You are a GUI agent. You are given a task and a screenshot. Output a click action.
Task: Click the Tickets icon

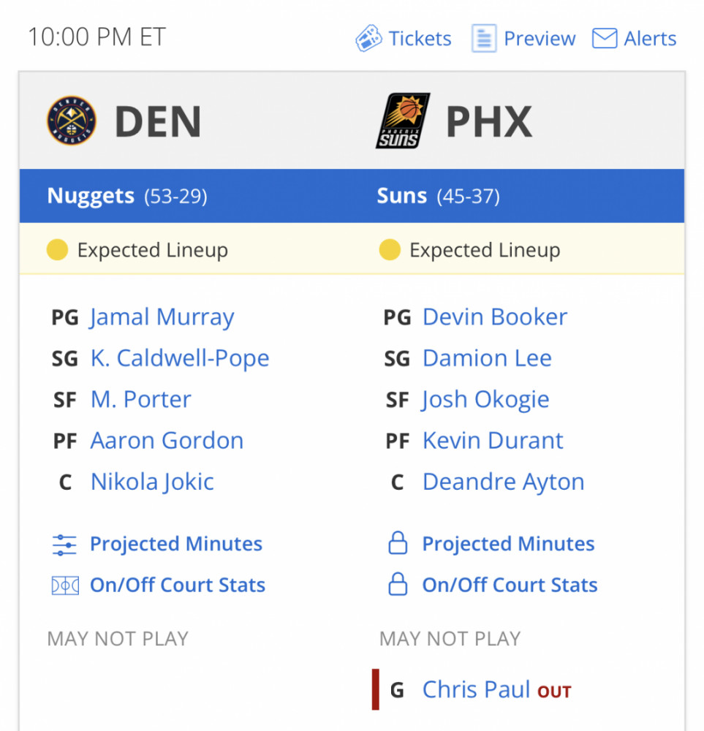tap(368, 38)
